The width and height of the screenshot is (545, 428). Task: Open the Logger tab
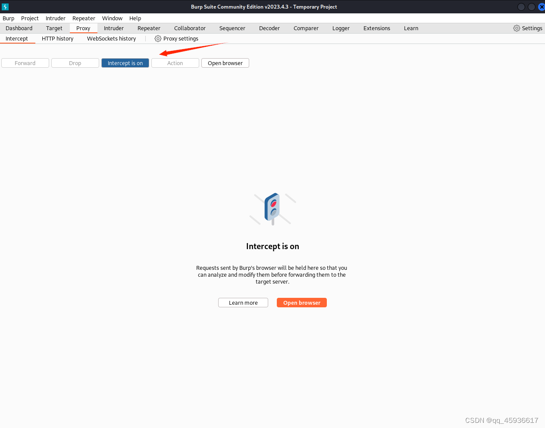[341, 28]
